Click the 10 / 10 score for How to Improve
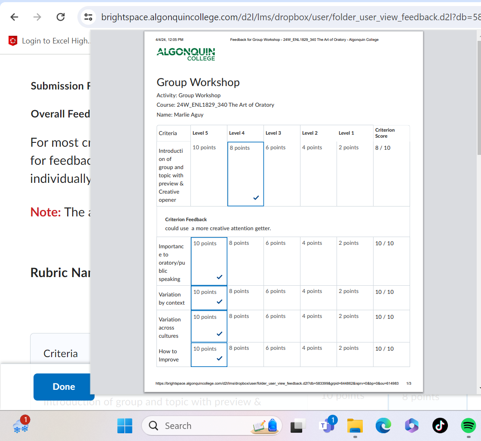Viewport: 481px width, 441px height. 384,348
